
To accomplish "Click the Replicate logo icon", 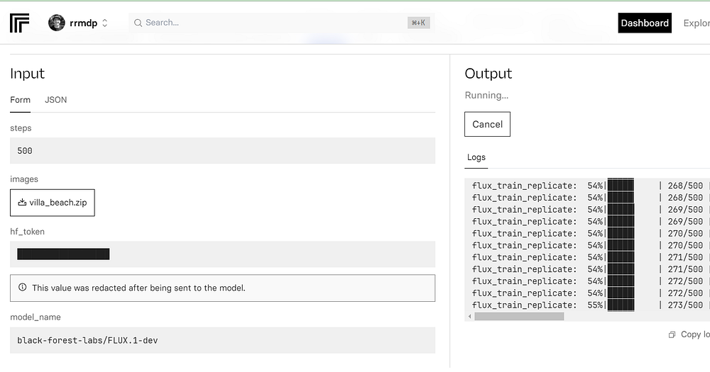I will pos(20,23).
